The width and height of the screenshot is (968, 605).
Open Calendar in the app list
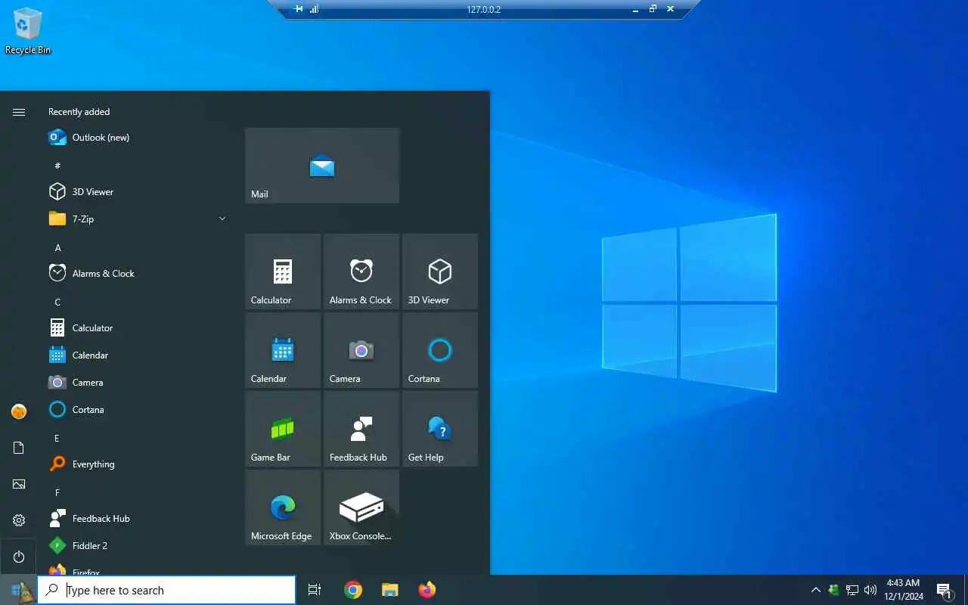136,355
